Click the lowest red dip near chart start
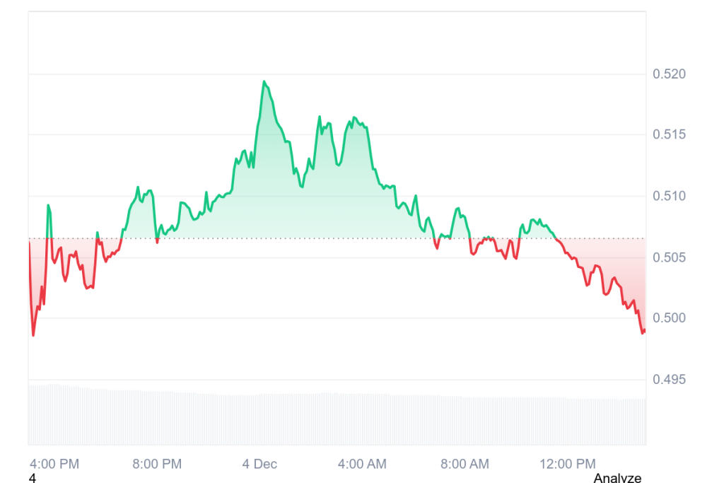 [x=33, y=334]
